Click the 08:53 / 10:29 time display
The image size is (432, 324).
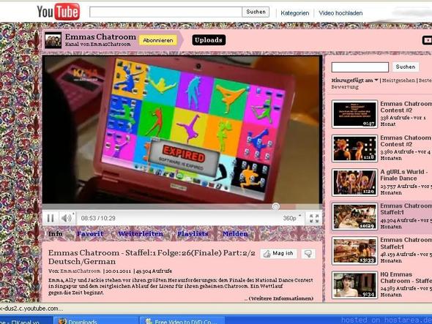coord(98,218)
